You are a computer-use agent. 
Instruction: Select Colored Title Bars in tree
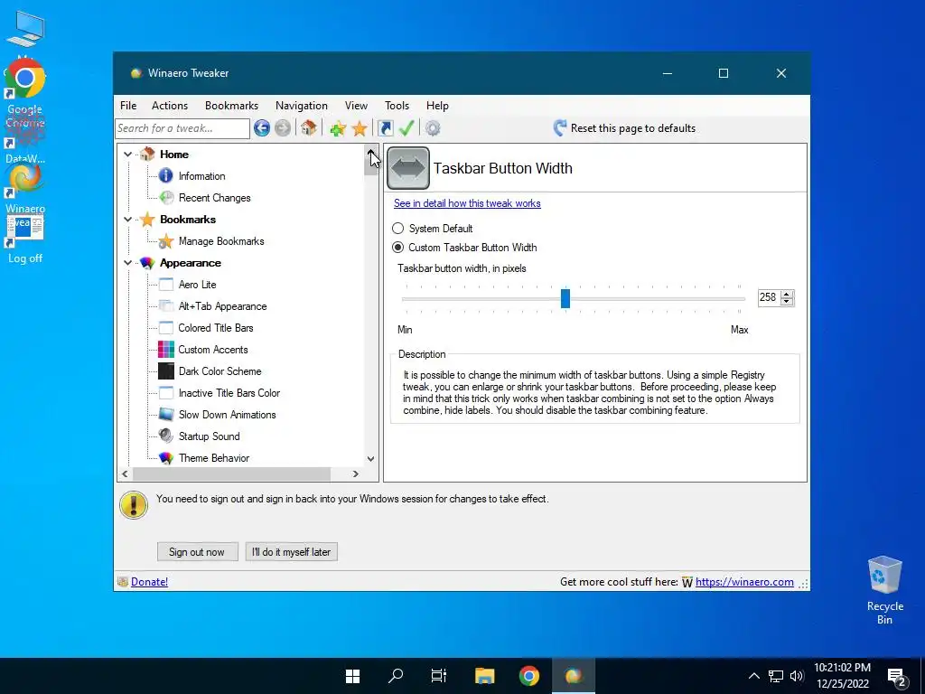[216, 328]
